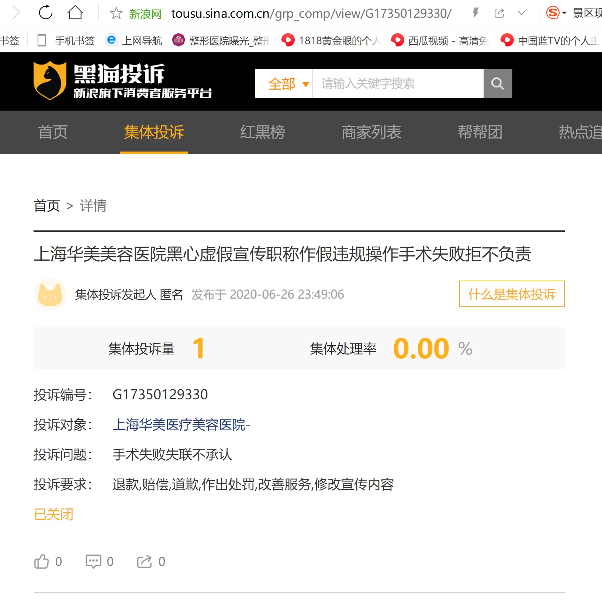Go to the 首页 nav tab
602x605 pixels.
(53, 132)
